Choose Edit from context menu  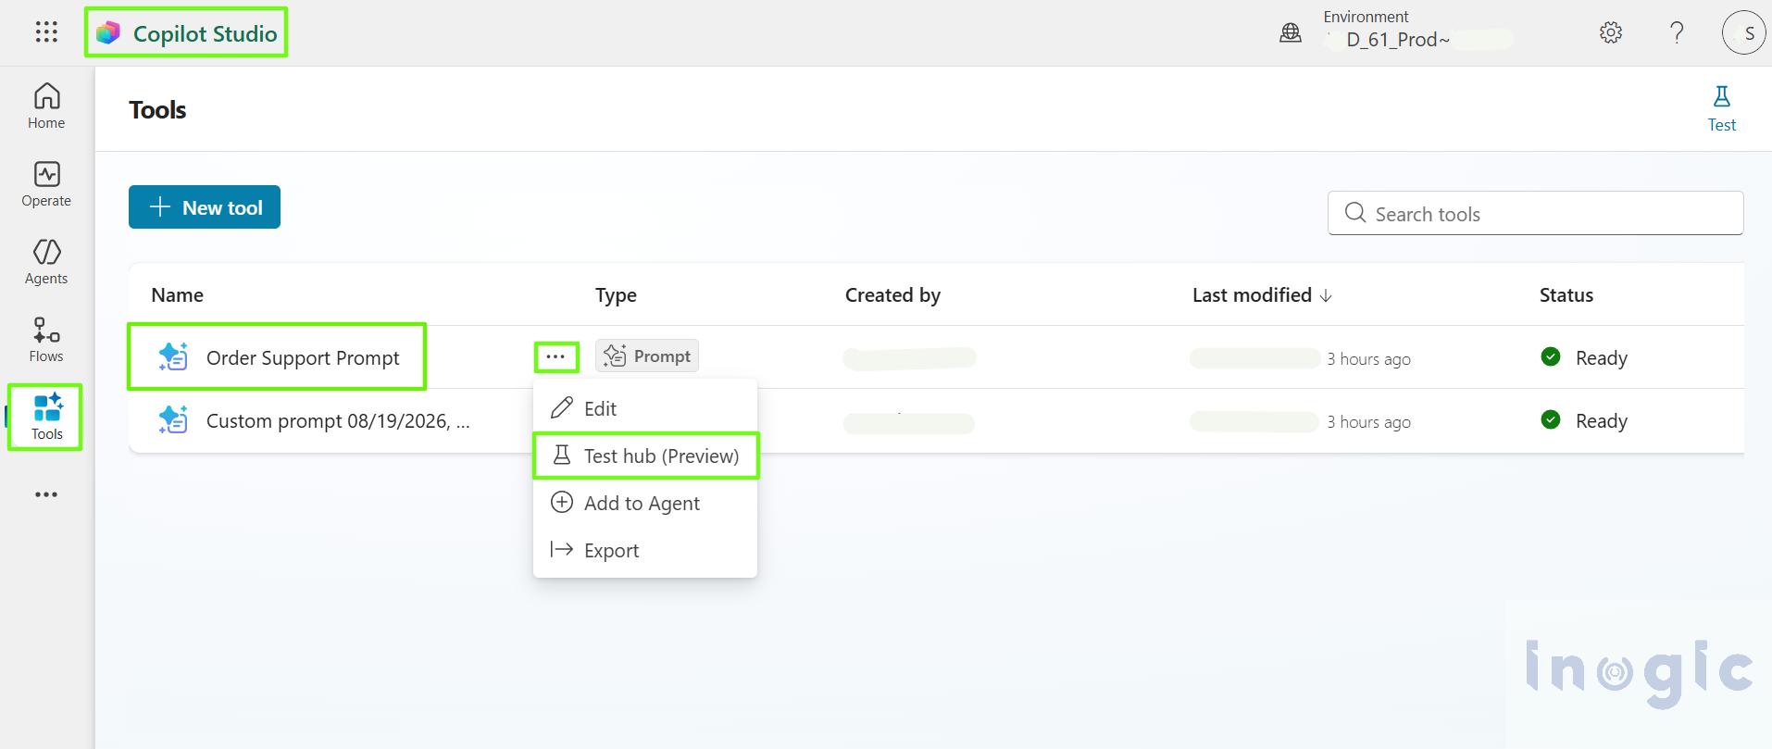tap(645, 408)
